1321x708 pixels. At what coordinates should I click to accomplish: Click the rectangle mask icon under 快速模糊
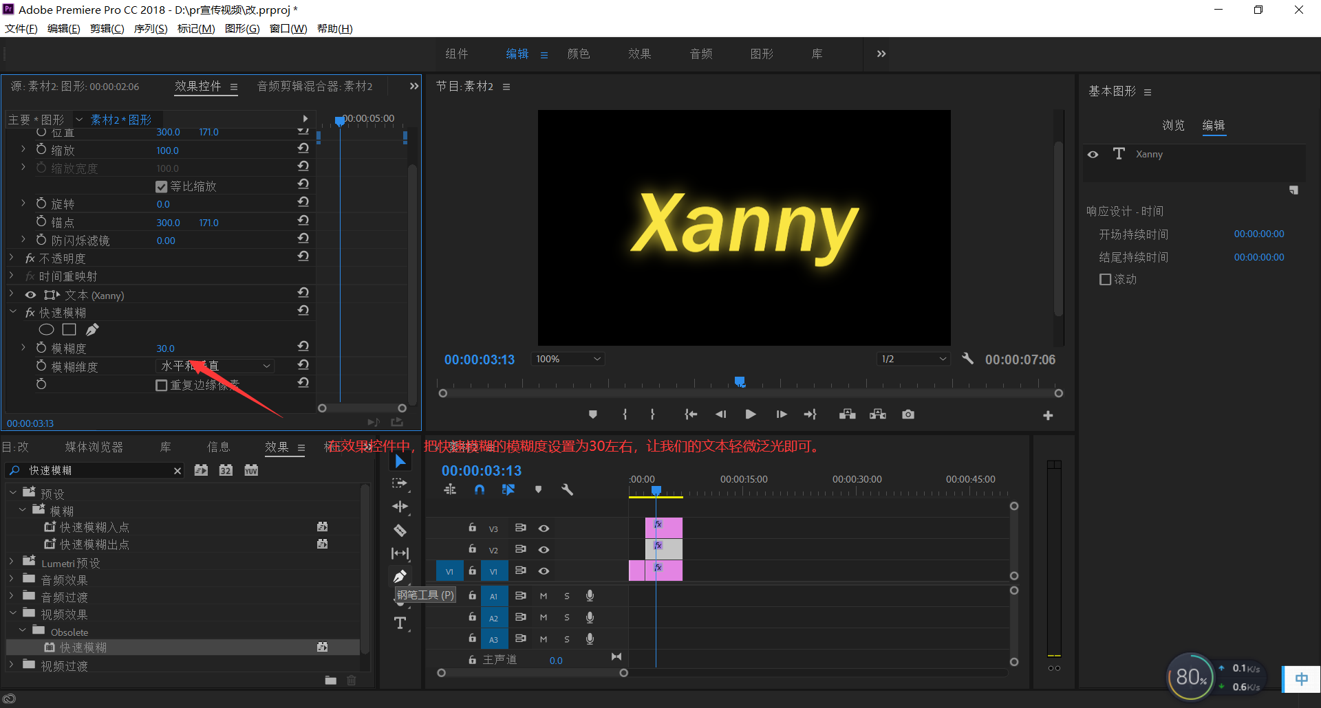click(x=69, y=330)
